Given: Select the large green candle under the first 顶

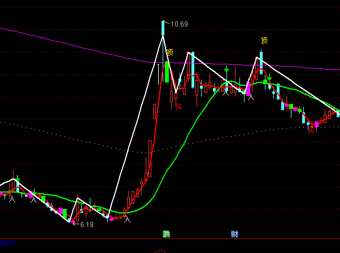Looking at the screenshot, I should coord(167,72).
